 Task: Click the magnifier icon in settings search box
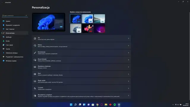pyautogui.click(x=26, y=15)
